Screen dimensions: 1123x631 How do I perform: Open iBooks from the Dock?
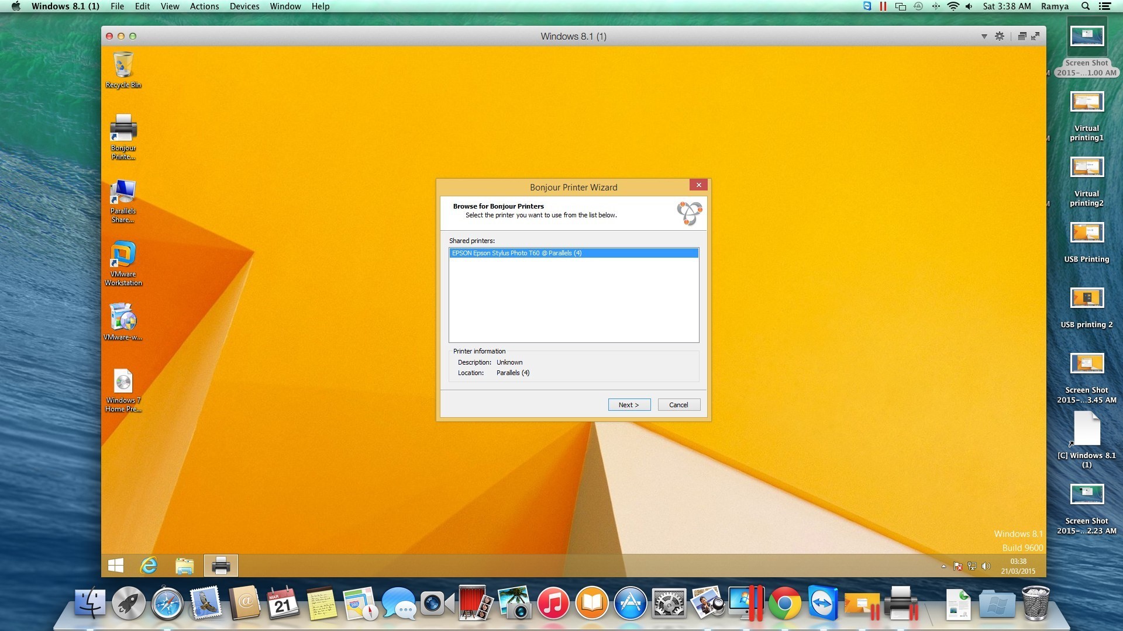pyautogui.click(x=592, y=603)
